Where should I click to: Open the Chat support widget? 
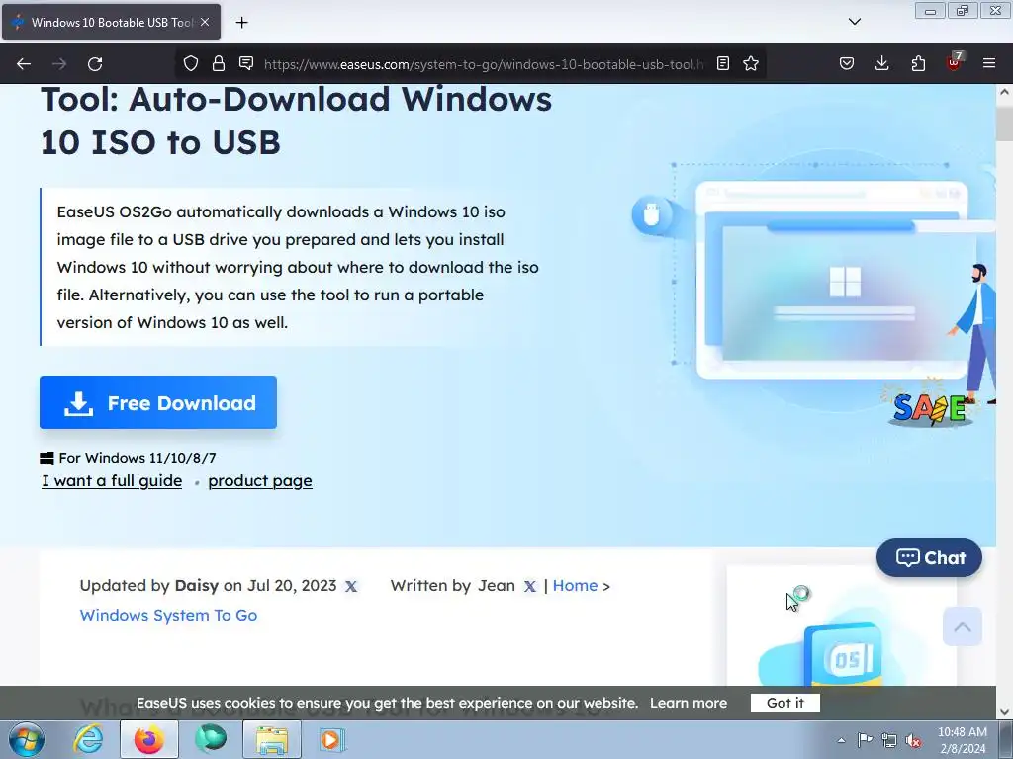point(929,557)
